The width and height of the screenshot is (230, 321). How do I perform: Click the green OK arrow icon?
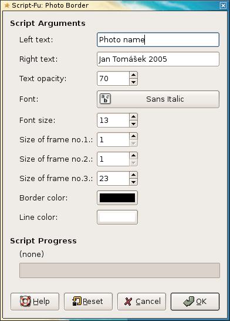(188, 302)
